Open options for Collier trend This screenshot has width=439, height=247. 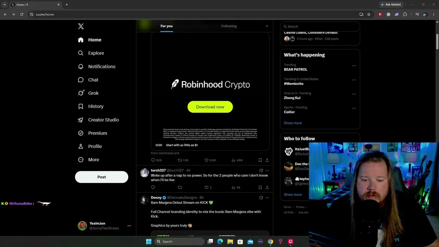point(354,108)
